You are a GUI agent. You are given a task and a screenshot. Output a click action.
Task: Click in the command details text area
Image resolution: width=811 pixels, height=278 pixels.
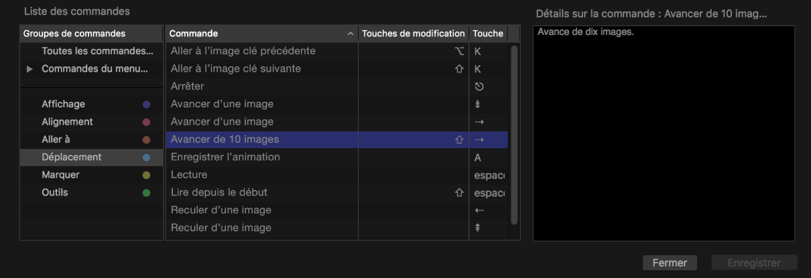click(664, 134)
